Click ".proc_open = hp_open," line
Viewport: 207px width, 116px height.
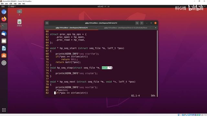[x=70, y=37]
